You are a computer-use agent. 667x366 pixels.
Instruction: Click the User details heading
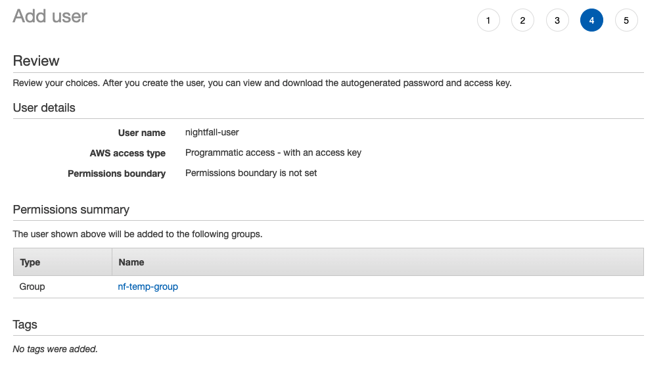[44, 108]
